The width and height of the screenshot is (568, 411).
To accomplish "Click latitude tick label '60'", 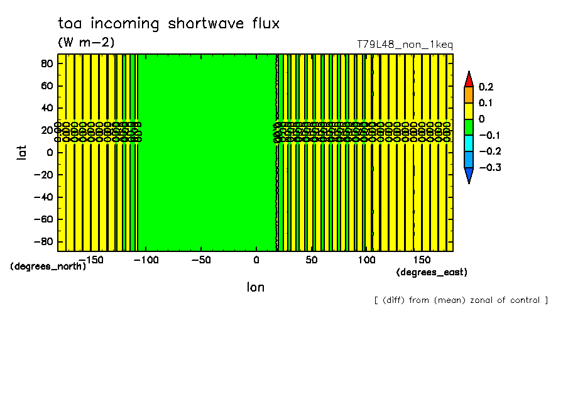I will point(47,86).
